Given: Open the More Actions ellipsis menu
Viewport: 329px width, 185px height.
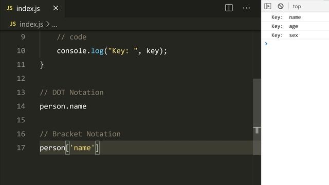Looking at the screenshot, I should point(246,8).
